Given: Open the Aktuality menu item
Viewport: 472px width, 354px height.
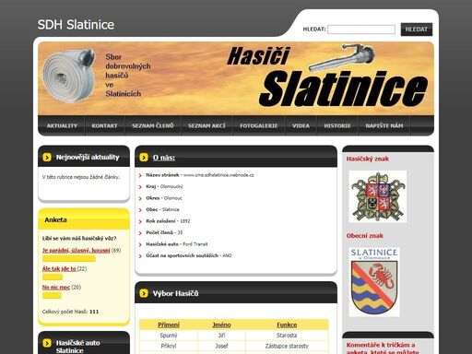Looking at the screenshot, I should tap(62, 125).
